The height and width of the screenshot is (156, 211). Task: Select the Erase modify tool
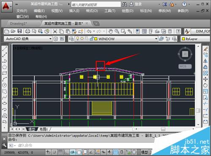pos(206,49)
